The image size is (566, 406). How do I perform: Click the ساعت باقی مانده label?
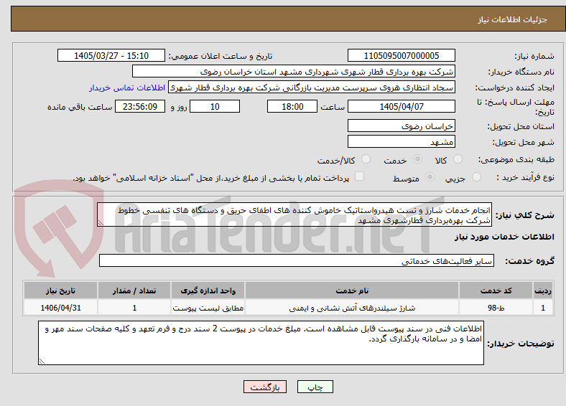80,107
